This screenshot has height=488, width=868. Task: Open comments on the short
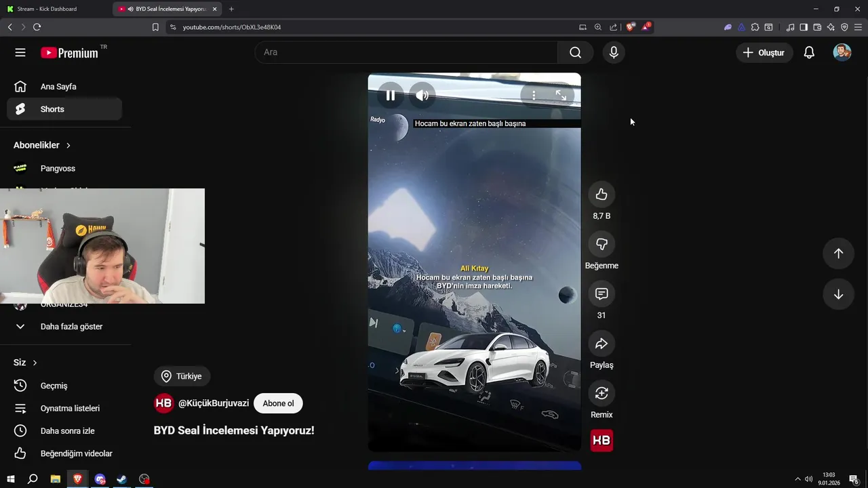pyautogui.click(x=601, y=293)
